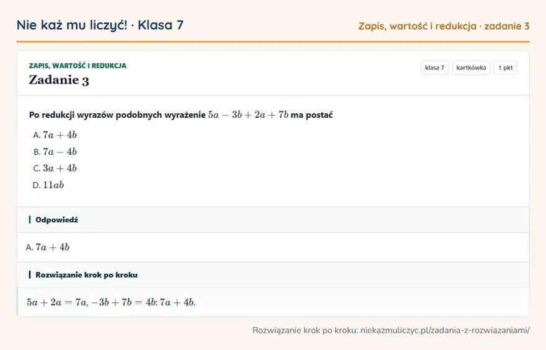Click 'Zapis, wartość i redukcja · zadanie 3' header text
The height and width of the screenshot is (350, 546).
click(x=444, y=26)
